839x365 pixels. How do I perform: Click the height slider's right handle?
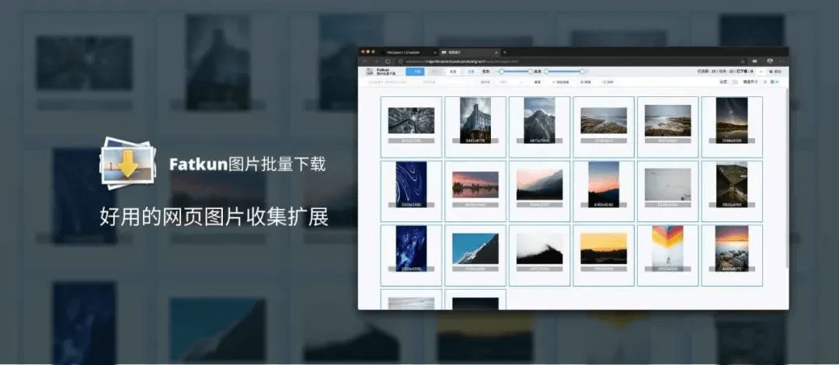[x=583, y=71]
